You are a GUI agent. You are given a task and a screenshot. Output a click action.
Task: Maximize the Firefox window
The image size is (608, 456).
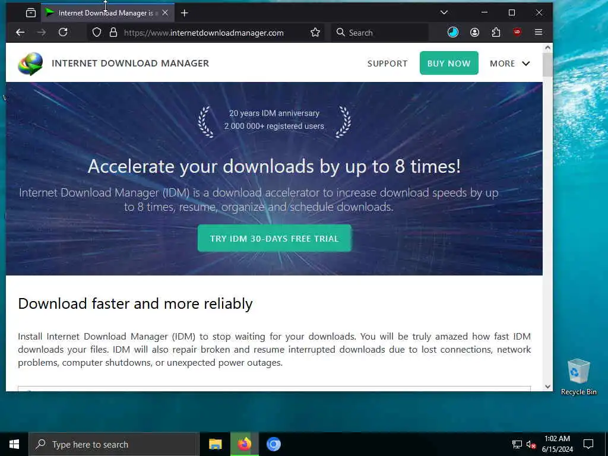512,12
